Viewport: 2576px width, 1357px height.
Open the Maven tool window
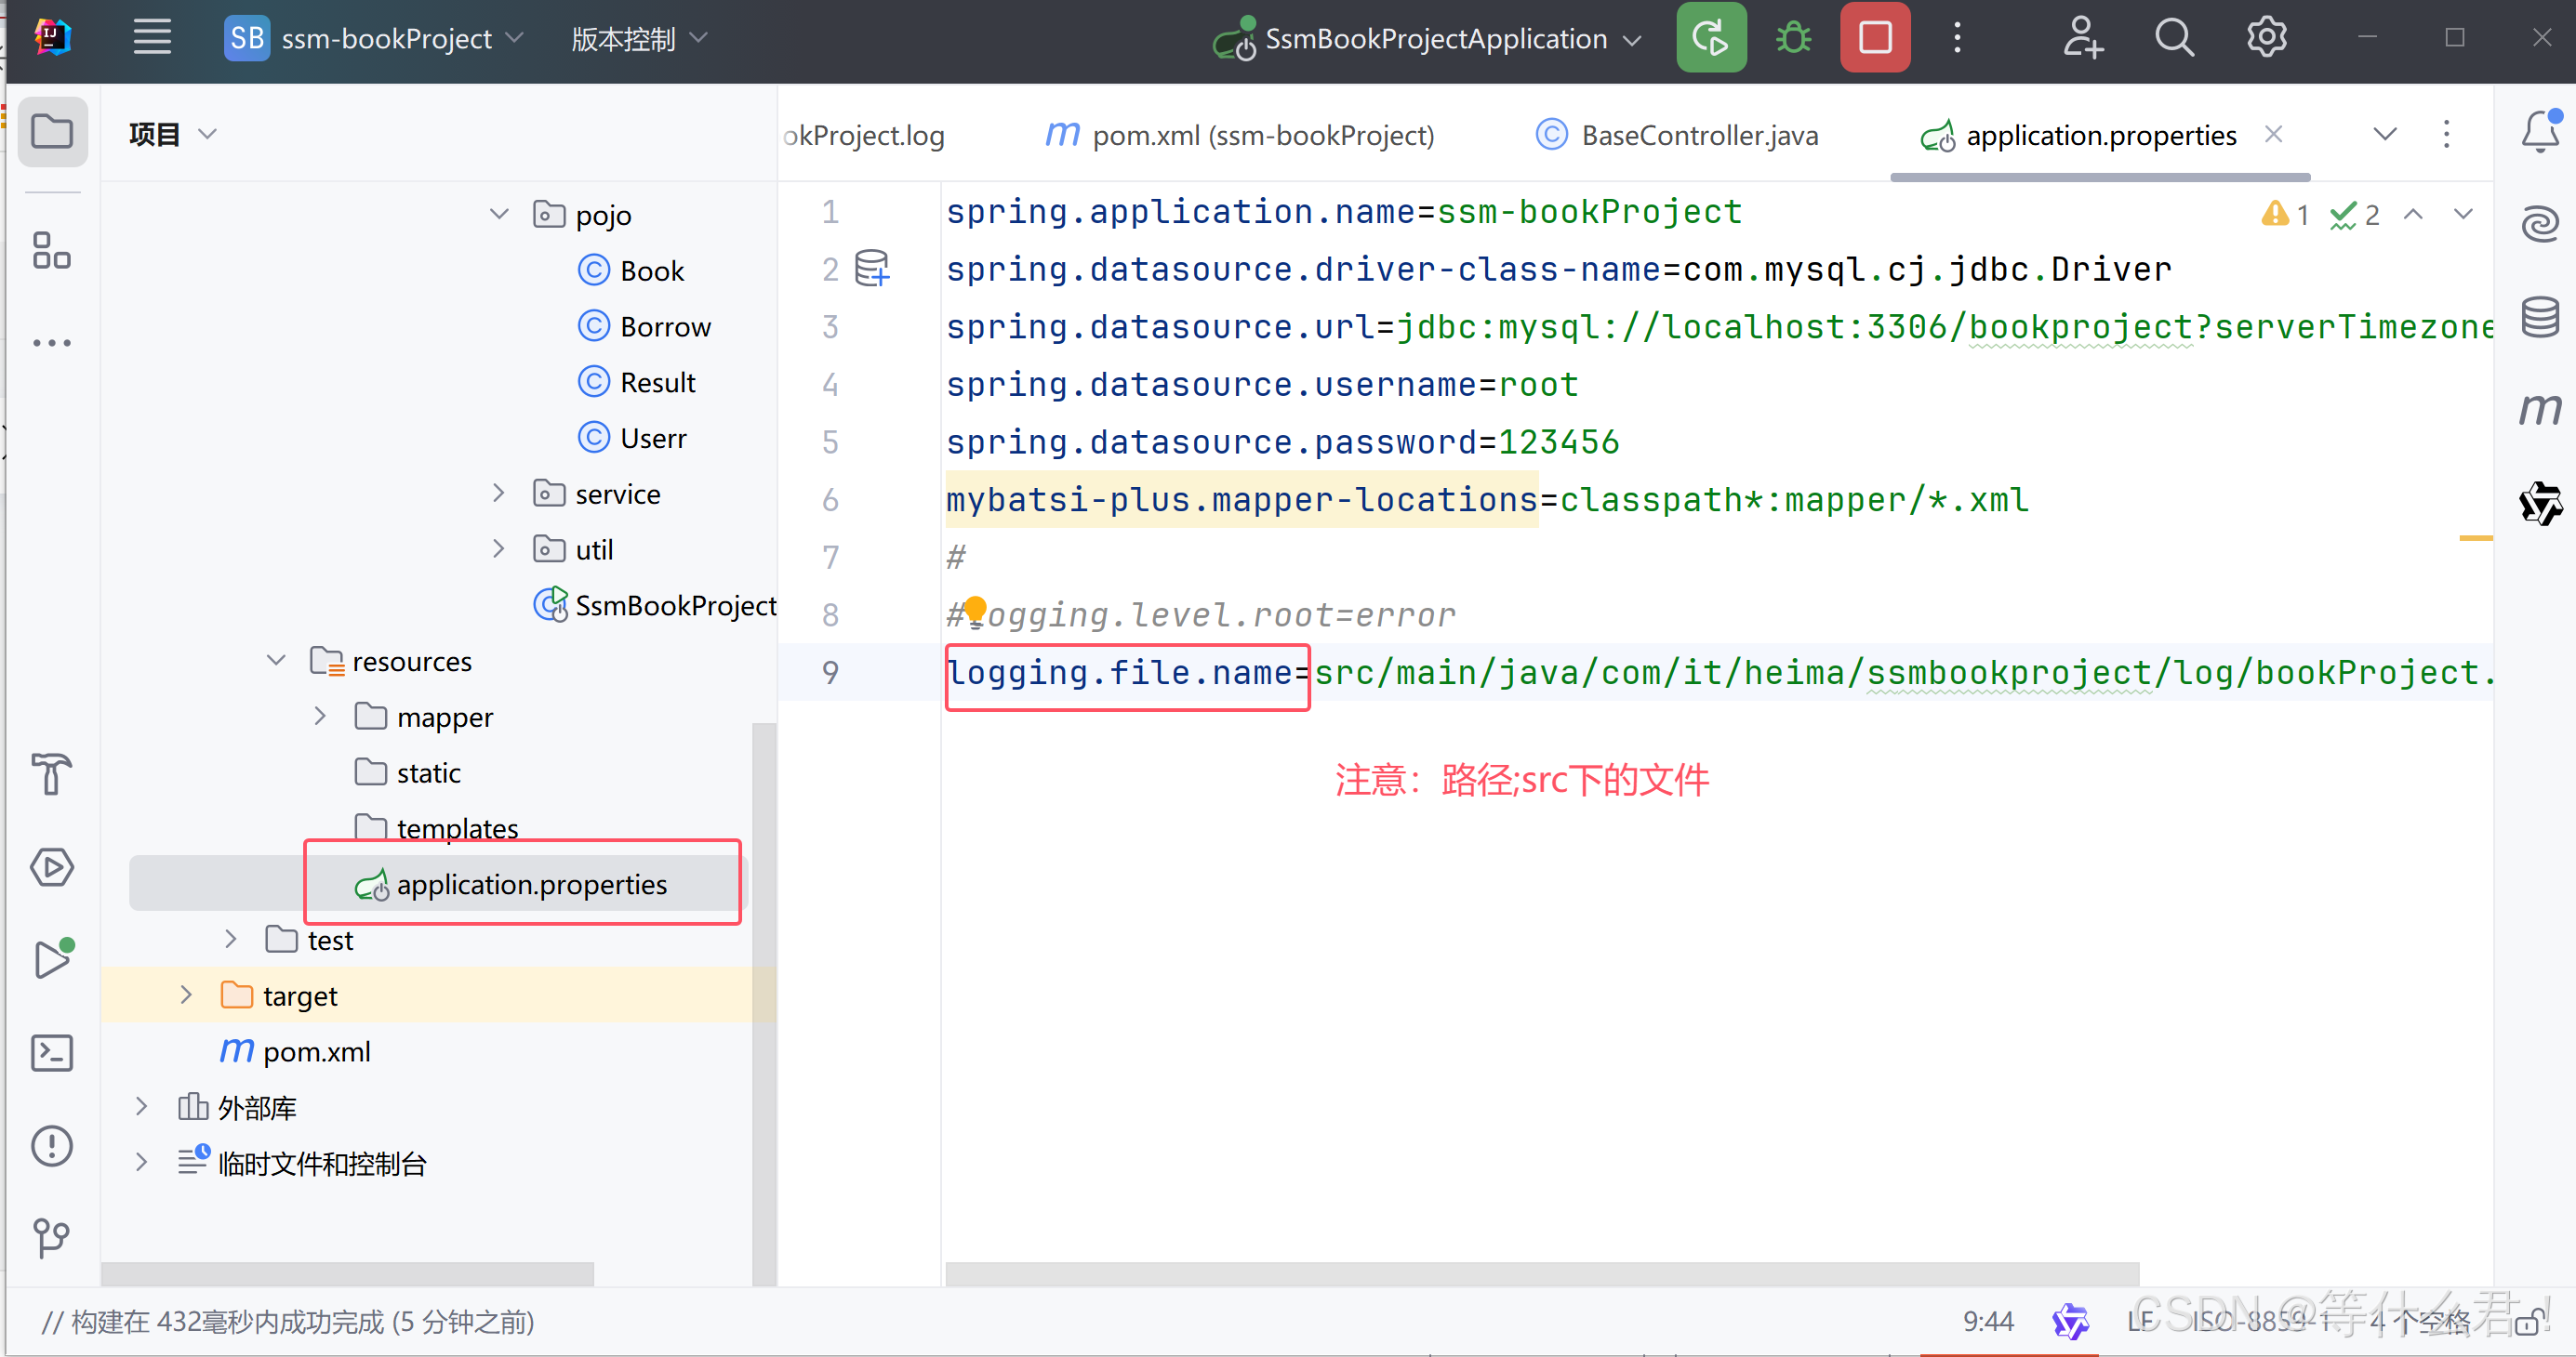point(2539,409)
